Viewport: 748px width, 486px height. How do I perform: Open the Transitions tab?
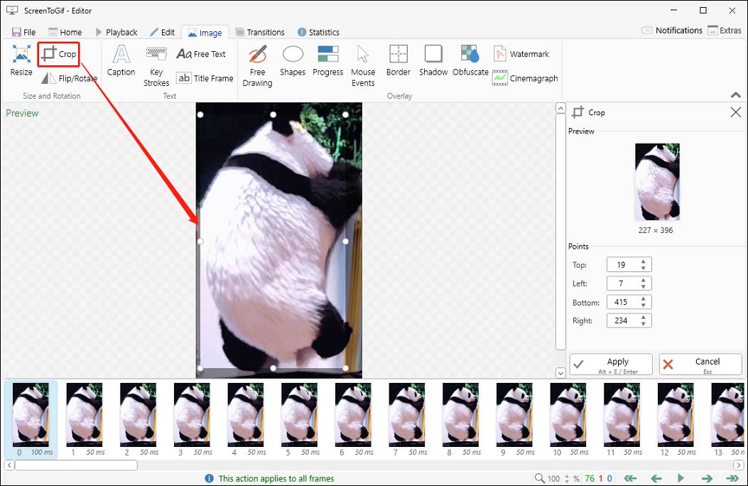(261, 32)
